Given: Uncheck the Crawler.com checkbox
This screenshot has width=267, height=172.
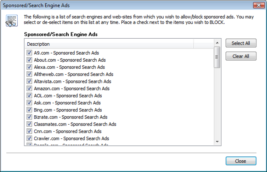Looking at the screenshot, I should point(29,138).
